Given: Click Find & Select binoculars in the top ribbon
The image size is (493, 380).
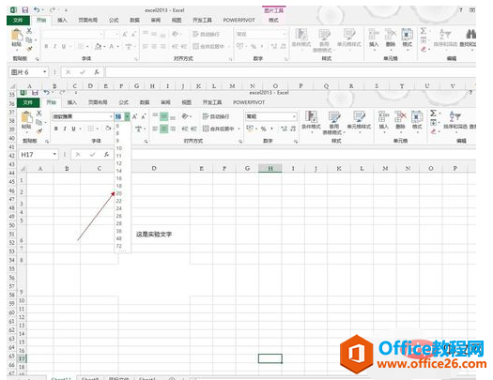Looking at the screenshot, I should [470, 34].
